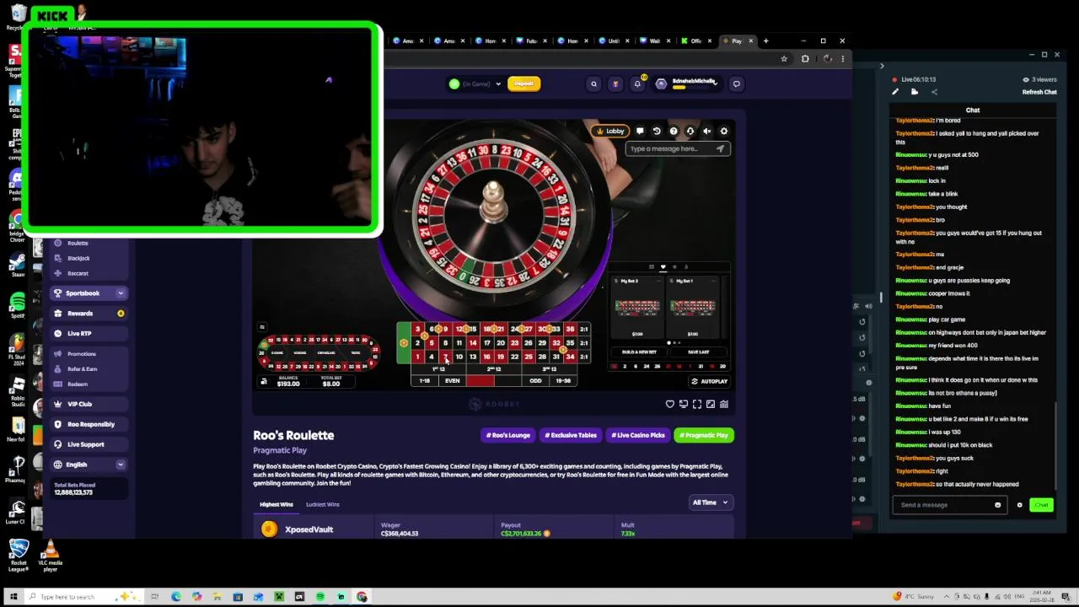Open the game chat icon beside Lobby
Viewport: 1079px width, 607px height.
(640, 131)
